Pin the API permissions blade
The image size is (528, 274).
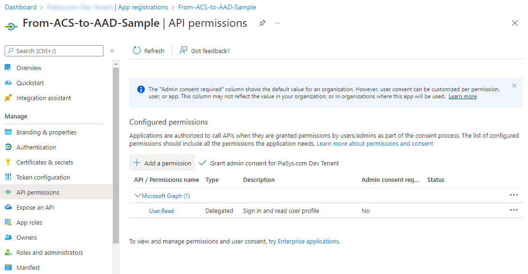(x=261, y=22)
